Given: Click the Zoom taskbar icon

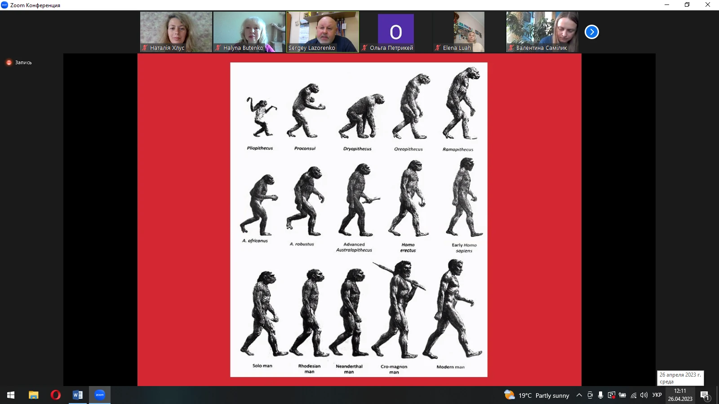Looking at the screenshot, I should [x=100, y=395].
